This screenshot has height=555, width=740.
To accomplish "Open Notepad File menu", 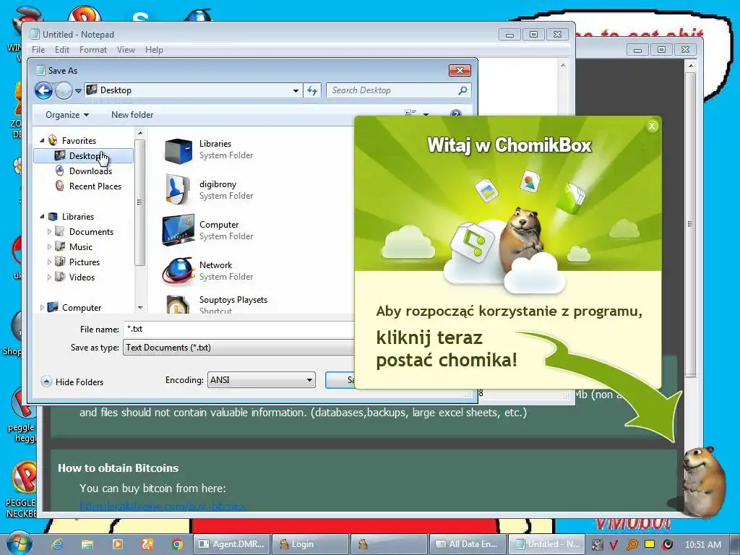I will tap(38, 50).
